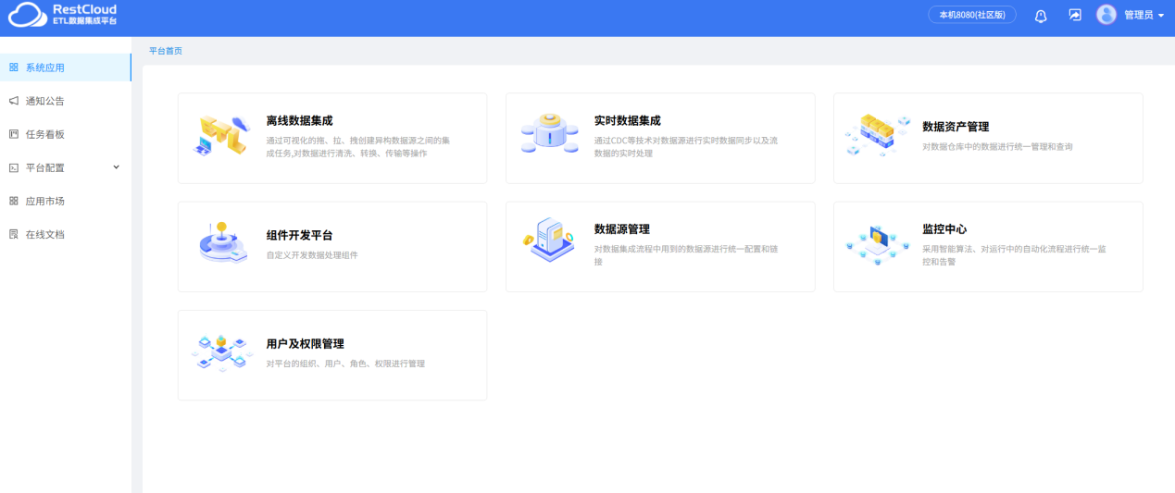
Task: Click description '对数据仓库中的数据进行统一管理和查询'
Action: (997, 146)
